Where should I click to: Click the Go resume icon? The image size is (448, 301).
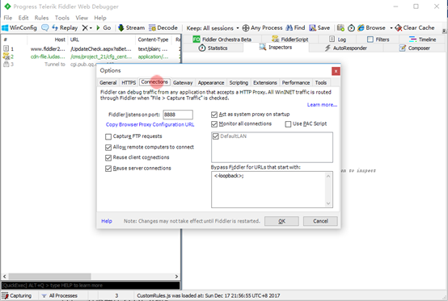click(99, 28)
